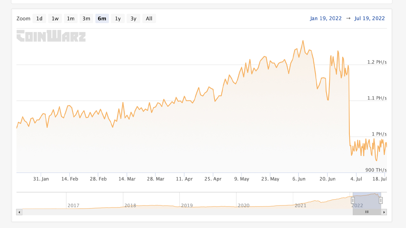Click the right navigator range handle

point(381,200)
